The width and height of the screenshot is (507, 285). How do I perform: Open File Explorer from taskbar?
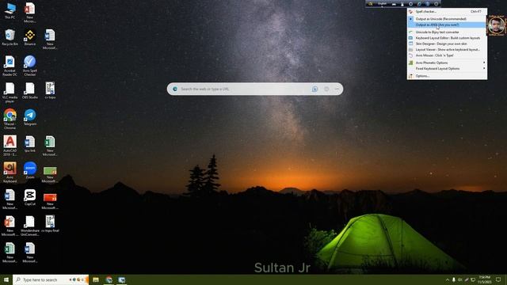pyautogui.click(x=96, y=279)
